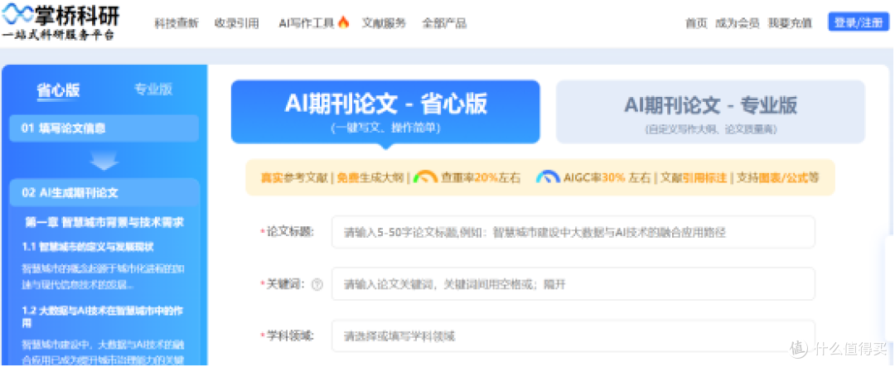Viewport: 895px width, 367px height.
Task: Click the 免费生成大纲 text in banner
Action: (x=370, y=177)
